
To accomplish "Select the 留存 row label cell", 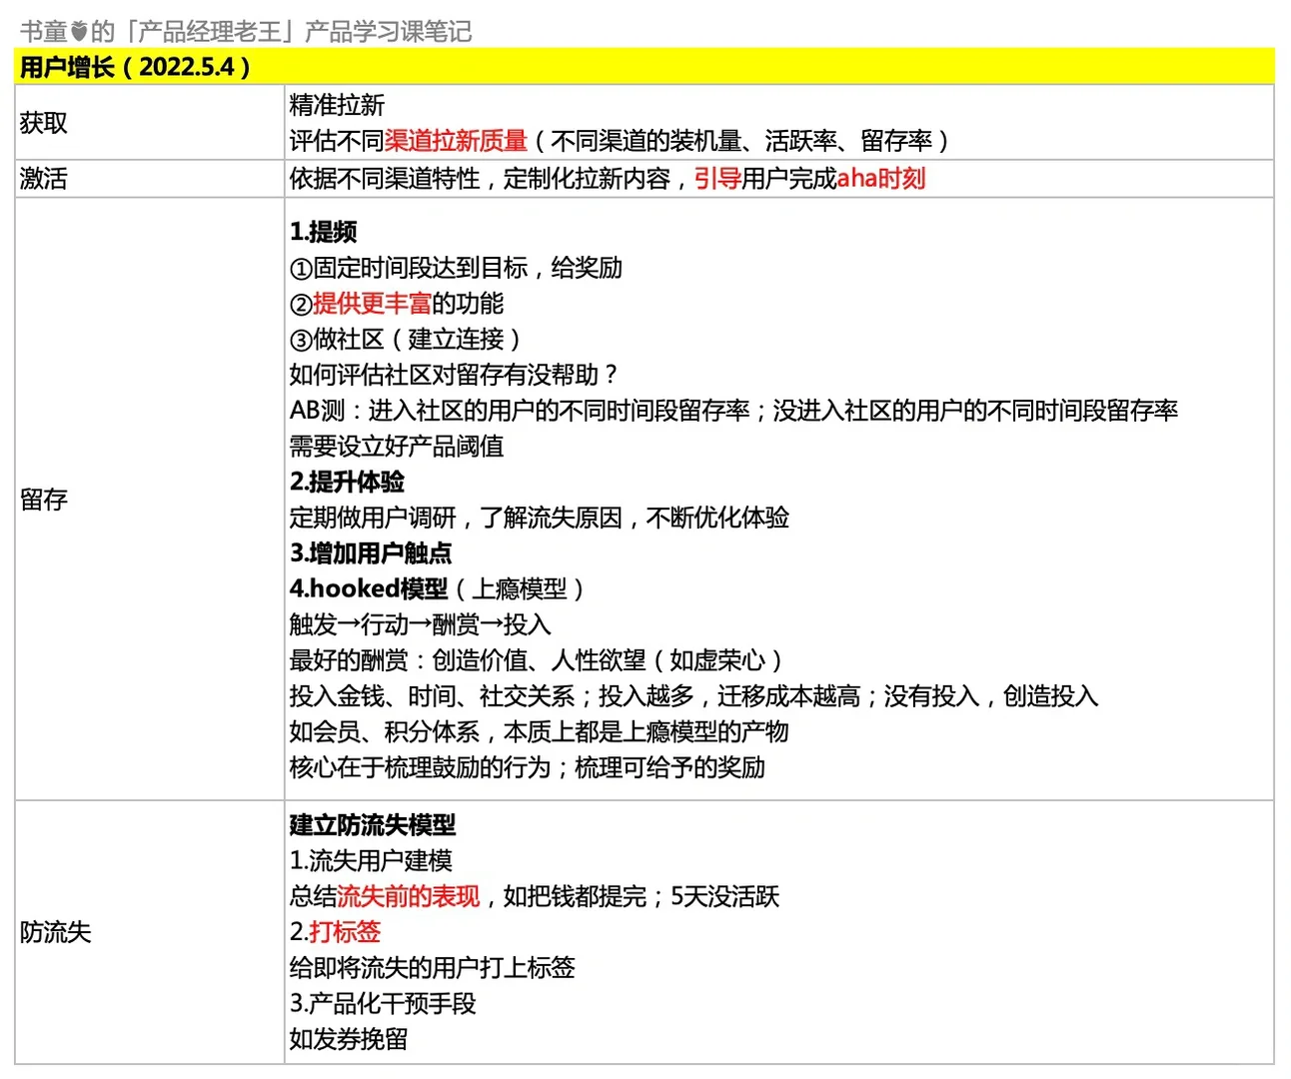I will pos(45,500).
